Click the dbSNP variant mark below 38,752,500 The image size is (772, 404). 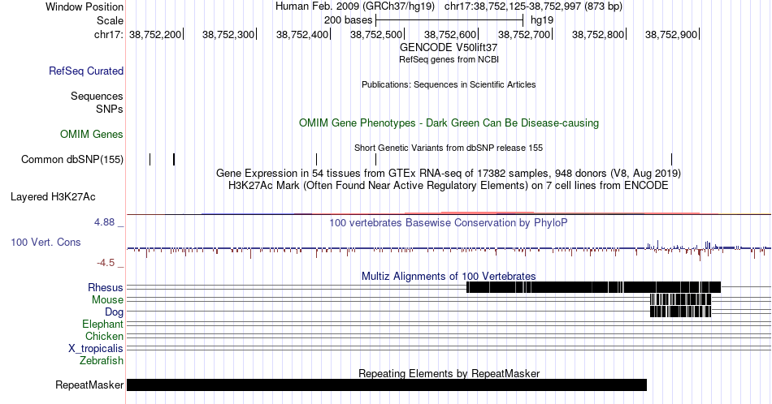(x=375, y=159)
